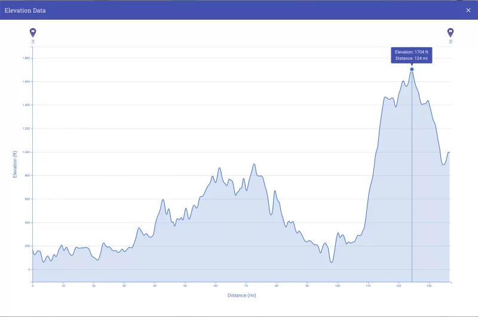The height and width of the screenshot is (317, 478).
Task: Click the Elevation (ft) axis label
Action: pyautogui.click(x=15, y=164)
